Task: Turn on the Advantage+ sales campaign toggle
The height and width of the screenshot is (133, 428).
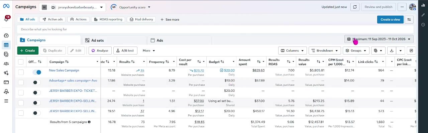Action: coord(37,82)
